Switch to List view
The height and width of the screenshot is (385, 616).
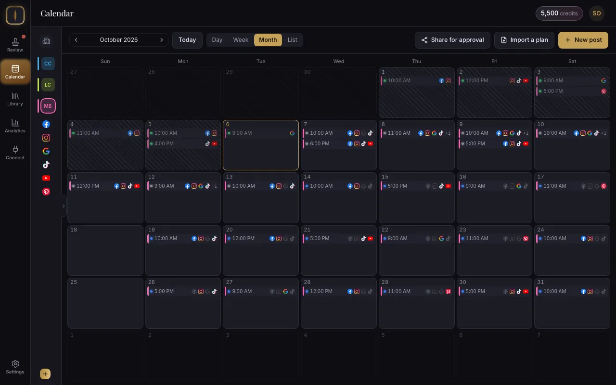[x=293, y=40]
